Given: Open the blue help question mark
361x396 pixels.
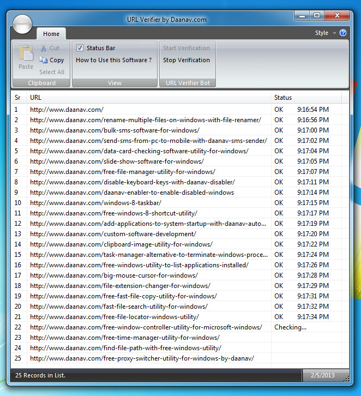Looking at the screenshot, I should [x=343, y=33].
